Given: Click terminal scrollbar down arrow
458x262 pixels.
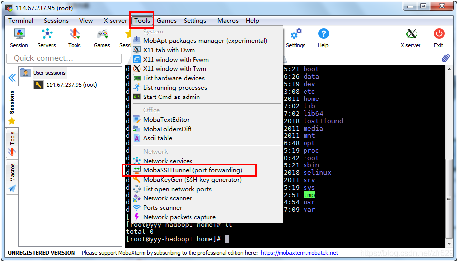Looking at the screenshot, I should (449, 243).
